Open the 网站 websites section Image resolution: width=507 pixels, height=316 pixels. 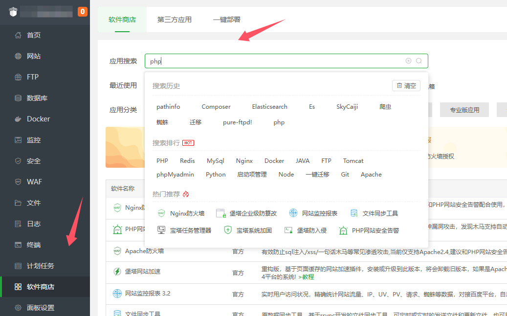[34, 56]
